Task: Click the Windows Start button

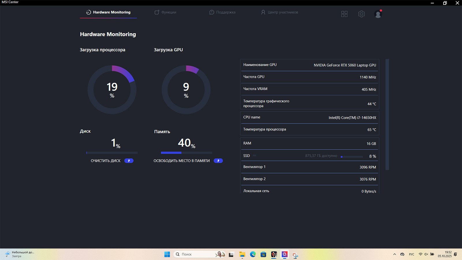Action: 167,254
